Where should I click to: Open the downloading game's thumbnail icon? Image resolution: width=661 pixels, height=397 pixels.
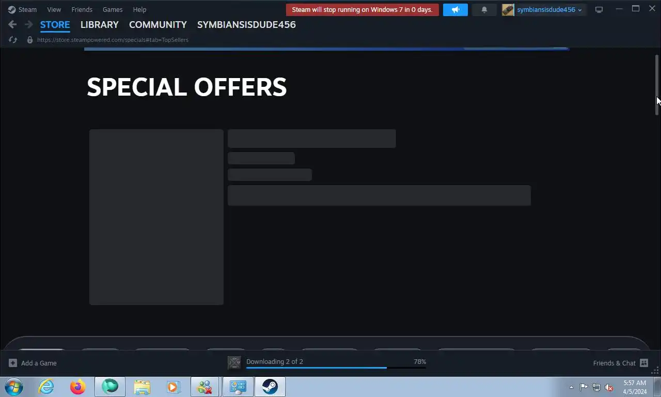point(234,363)
